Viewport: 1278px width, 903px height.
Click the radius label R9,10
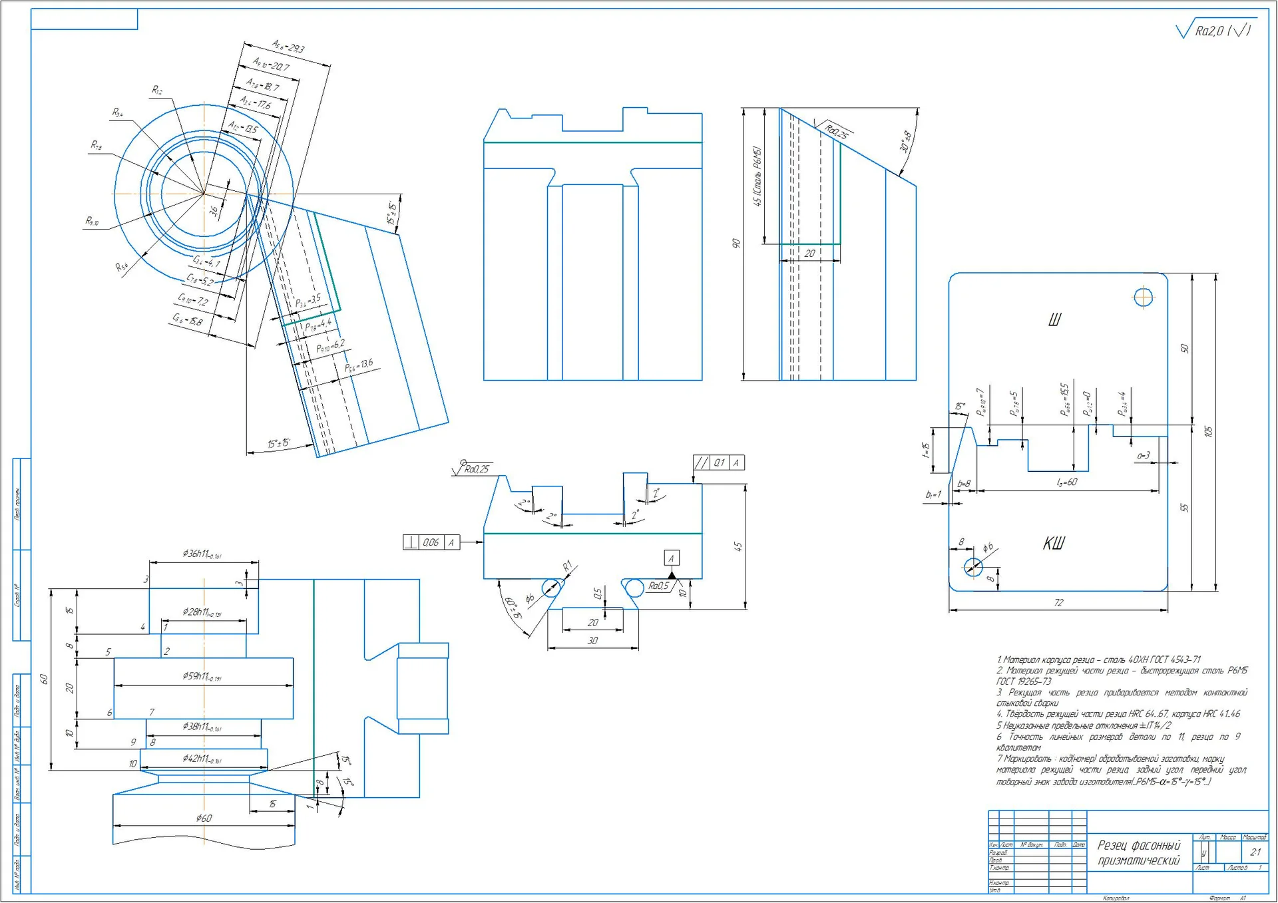point(92,221)
